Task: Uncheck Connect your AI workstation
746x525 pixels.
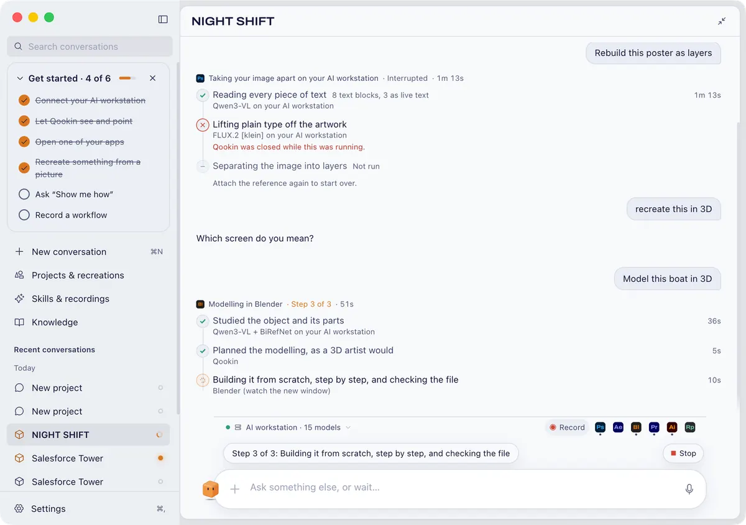Action: (24, 100)
